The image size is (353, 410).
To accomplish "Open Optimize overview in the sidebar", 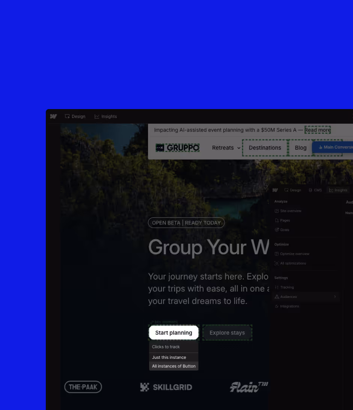I will (292, 254).
